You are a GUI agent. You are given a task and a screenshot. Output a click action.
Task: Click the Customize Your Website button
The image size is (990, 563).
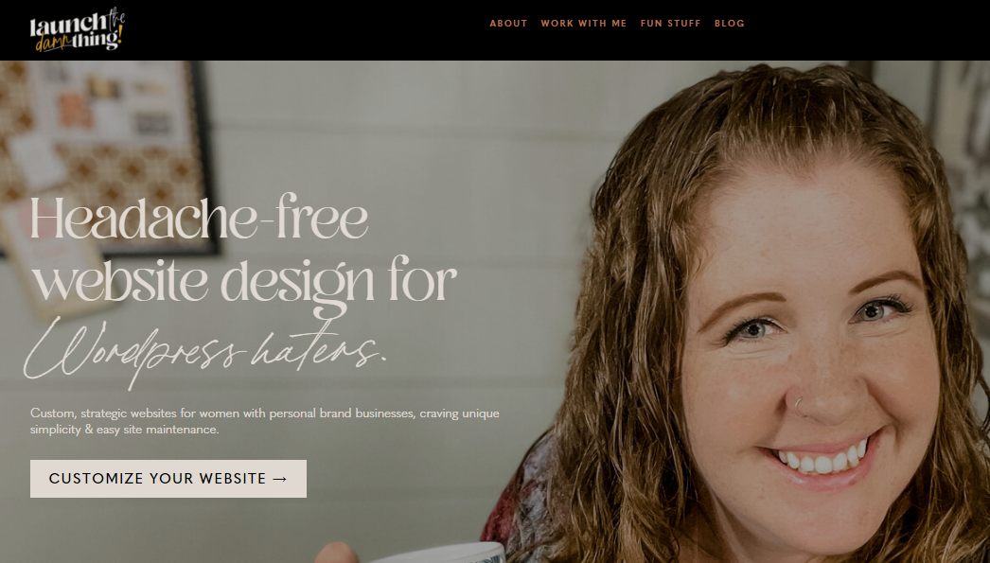pyautogui.click(x=168, y=479)
